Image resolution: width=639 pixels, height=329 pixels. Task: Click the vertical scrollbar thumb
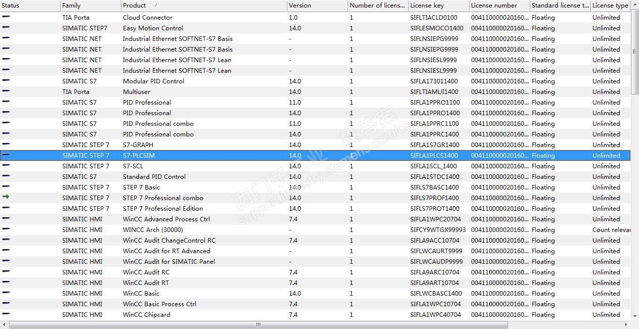click(635, 51)
